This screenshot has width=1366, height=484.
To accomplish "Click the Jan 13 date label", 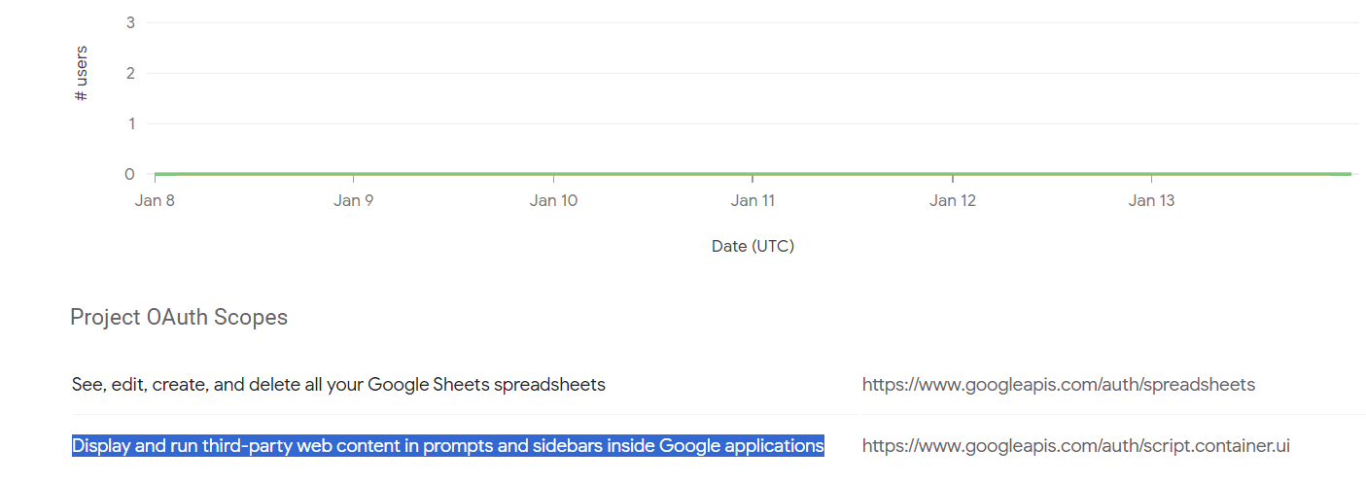I will (1151, 200).
